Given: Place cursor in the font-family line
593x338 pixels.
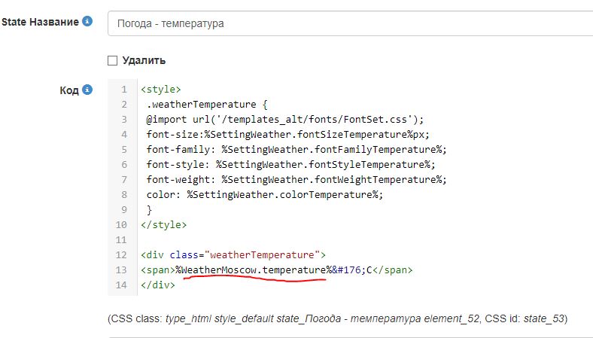Looking at the screenshot, I should click(x=296, y=150).
